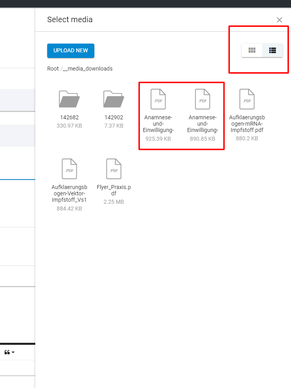Viewport: 291px width, 388px height.
Task: Pick the Aufklaerungsbogen-mRNA-Impfstoff PDF icon
Action: [247, 99]
